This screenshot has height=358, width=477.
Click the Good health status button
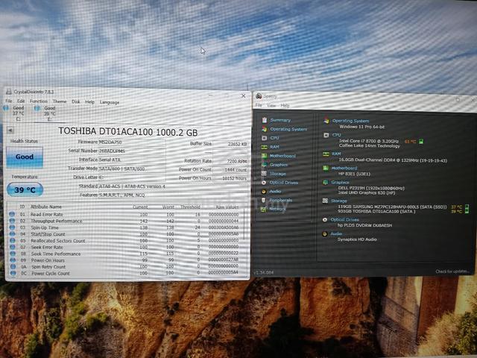pos(25,157)
